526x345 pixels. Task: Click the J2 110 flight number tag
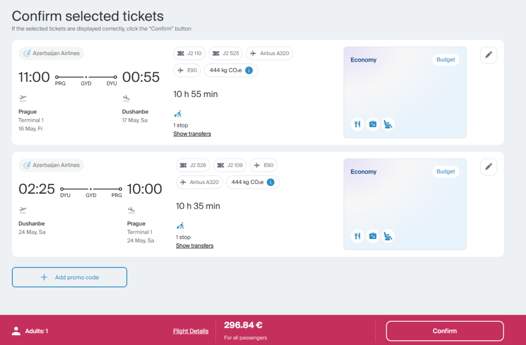tap(190, 53)
